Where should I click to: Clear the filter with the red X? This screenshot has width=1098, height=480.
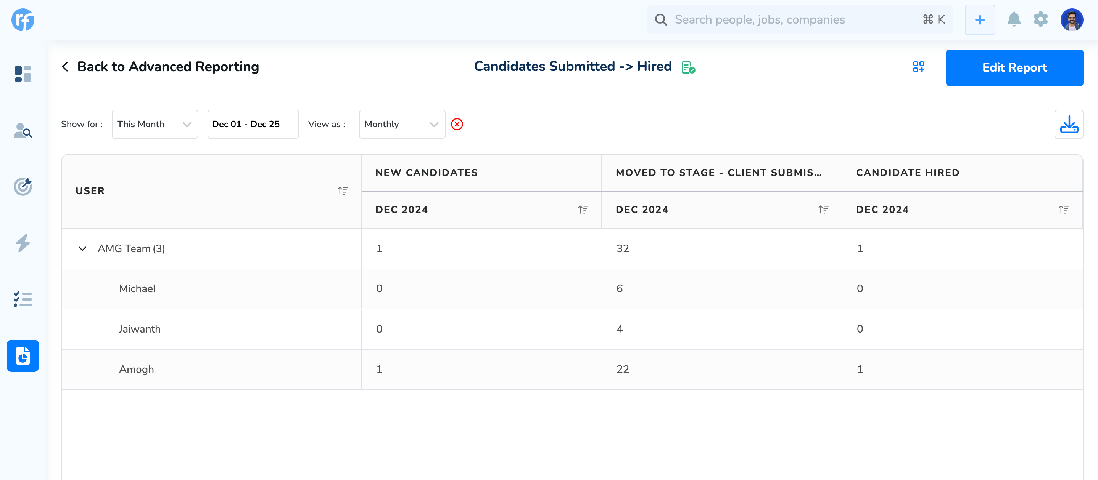457,124
